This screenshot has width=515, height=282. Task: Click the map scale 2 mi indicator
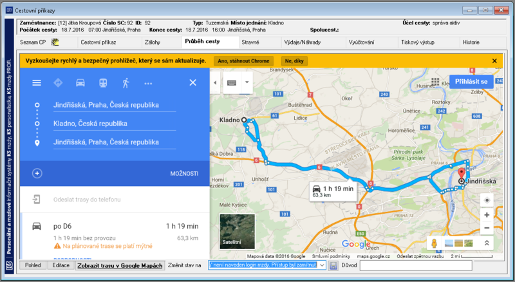pyautogui.click(x=472, y=256)
